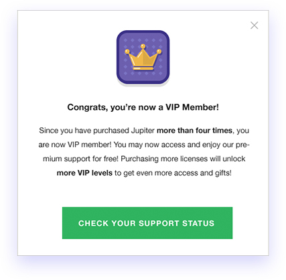Click the word Jupiter in the message
The height and width of the screenshot is (280, 286).
pyautogui.click(x=143, y=131)
